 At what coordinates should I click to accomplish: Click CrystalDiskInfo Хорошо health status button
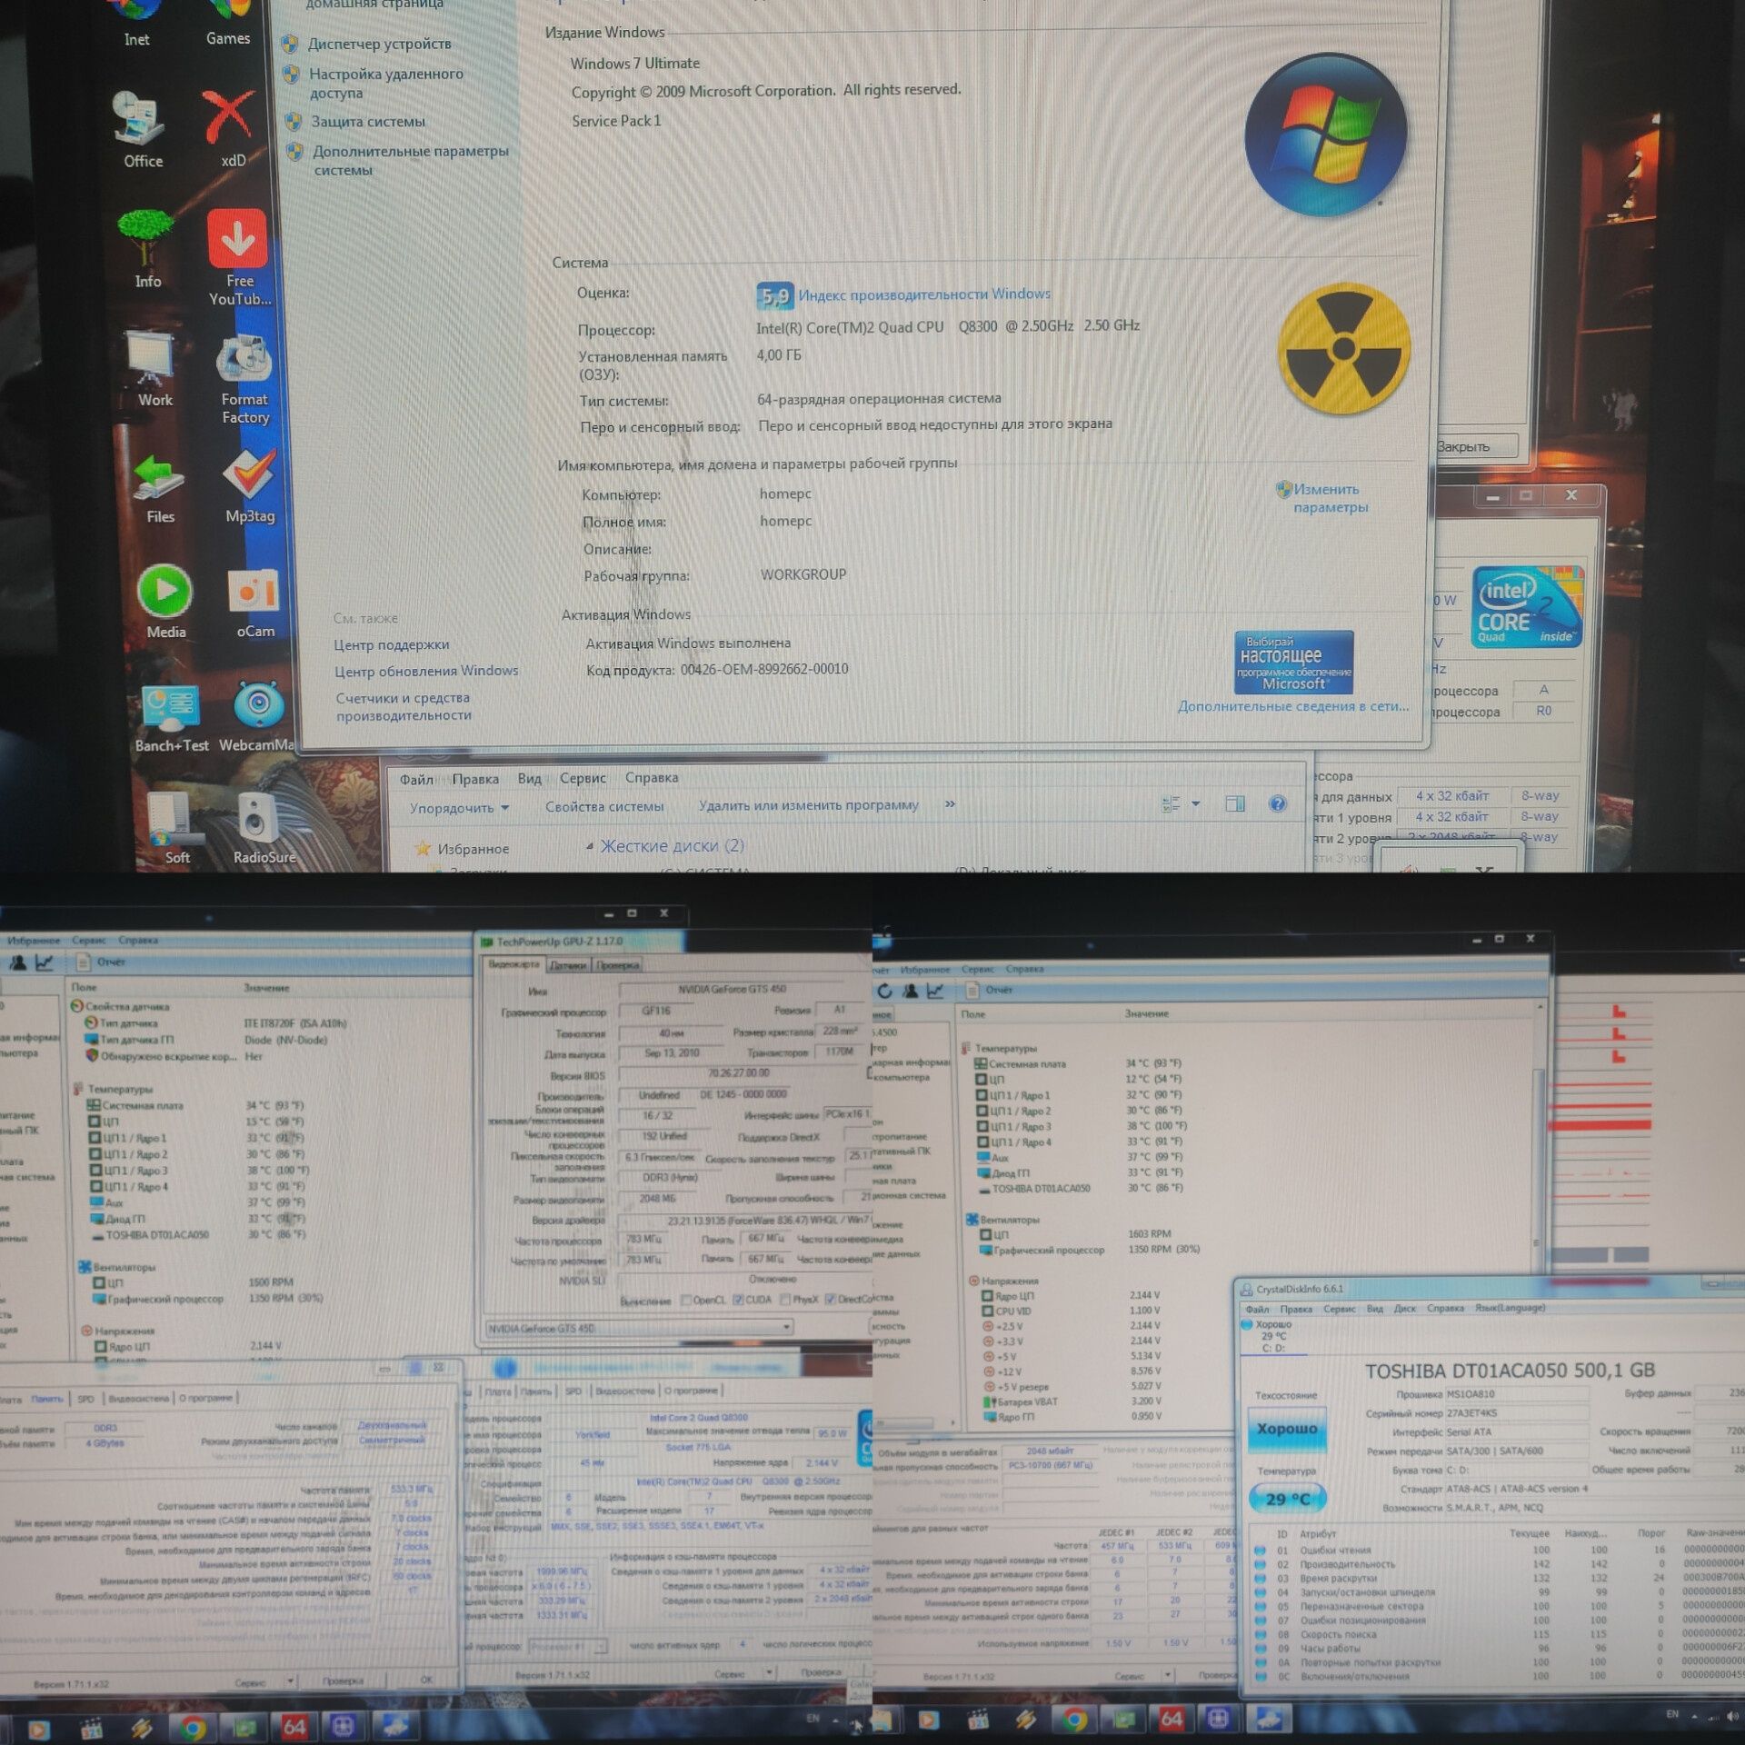[x=1287, y=1430]
